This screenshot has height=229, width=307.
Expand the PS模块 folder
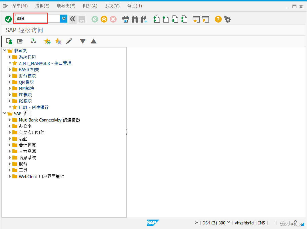coord(10,101)
